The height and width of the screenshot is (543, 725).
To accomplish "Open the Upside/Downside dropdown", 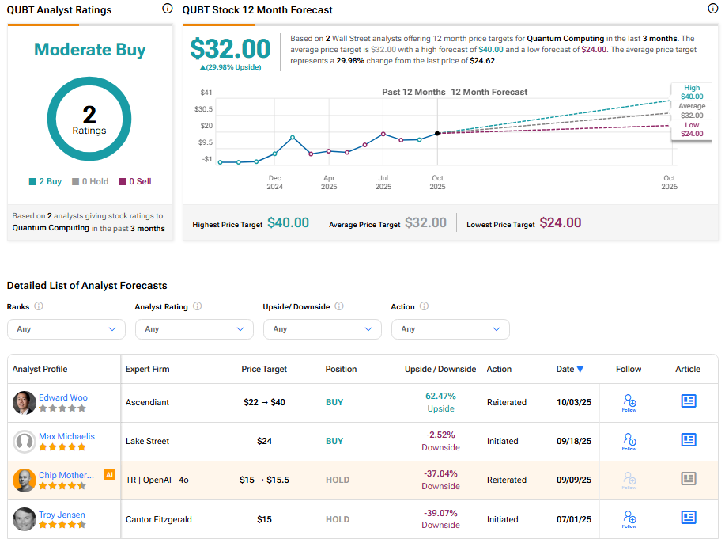I will [323, 329].
